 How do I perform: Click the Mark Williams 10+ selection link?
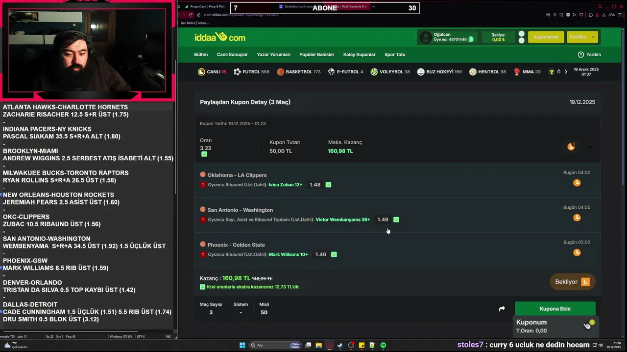tap(288, 254)
